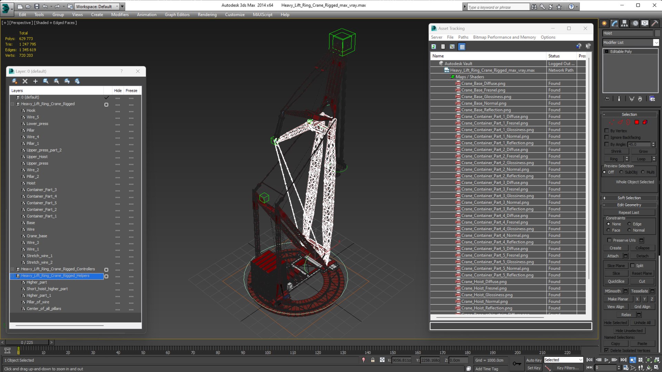Click Configure Modifier Sets icon
The height and width of the screenshot is (372, 662).
click(x=652, y=99)
